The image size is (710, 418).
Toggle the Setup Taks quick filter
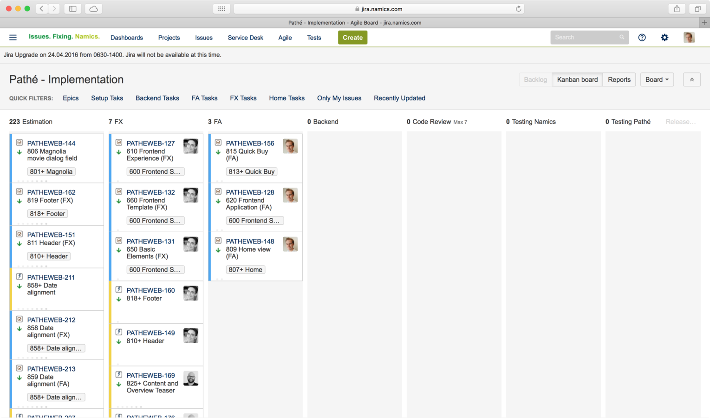tap(107, 98)
